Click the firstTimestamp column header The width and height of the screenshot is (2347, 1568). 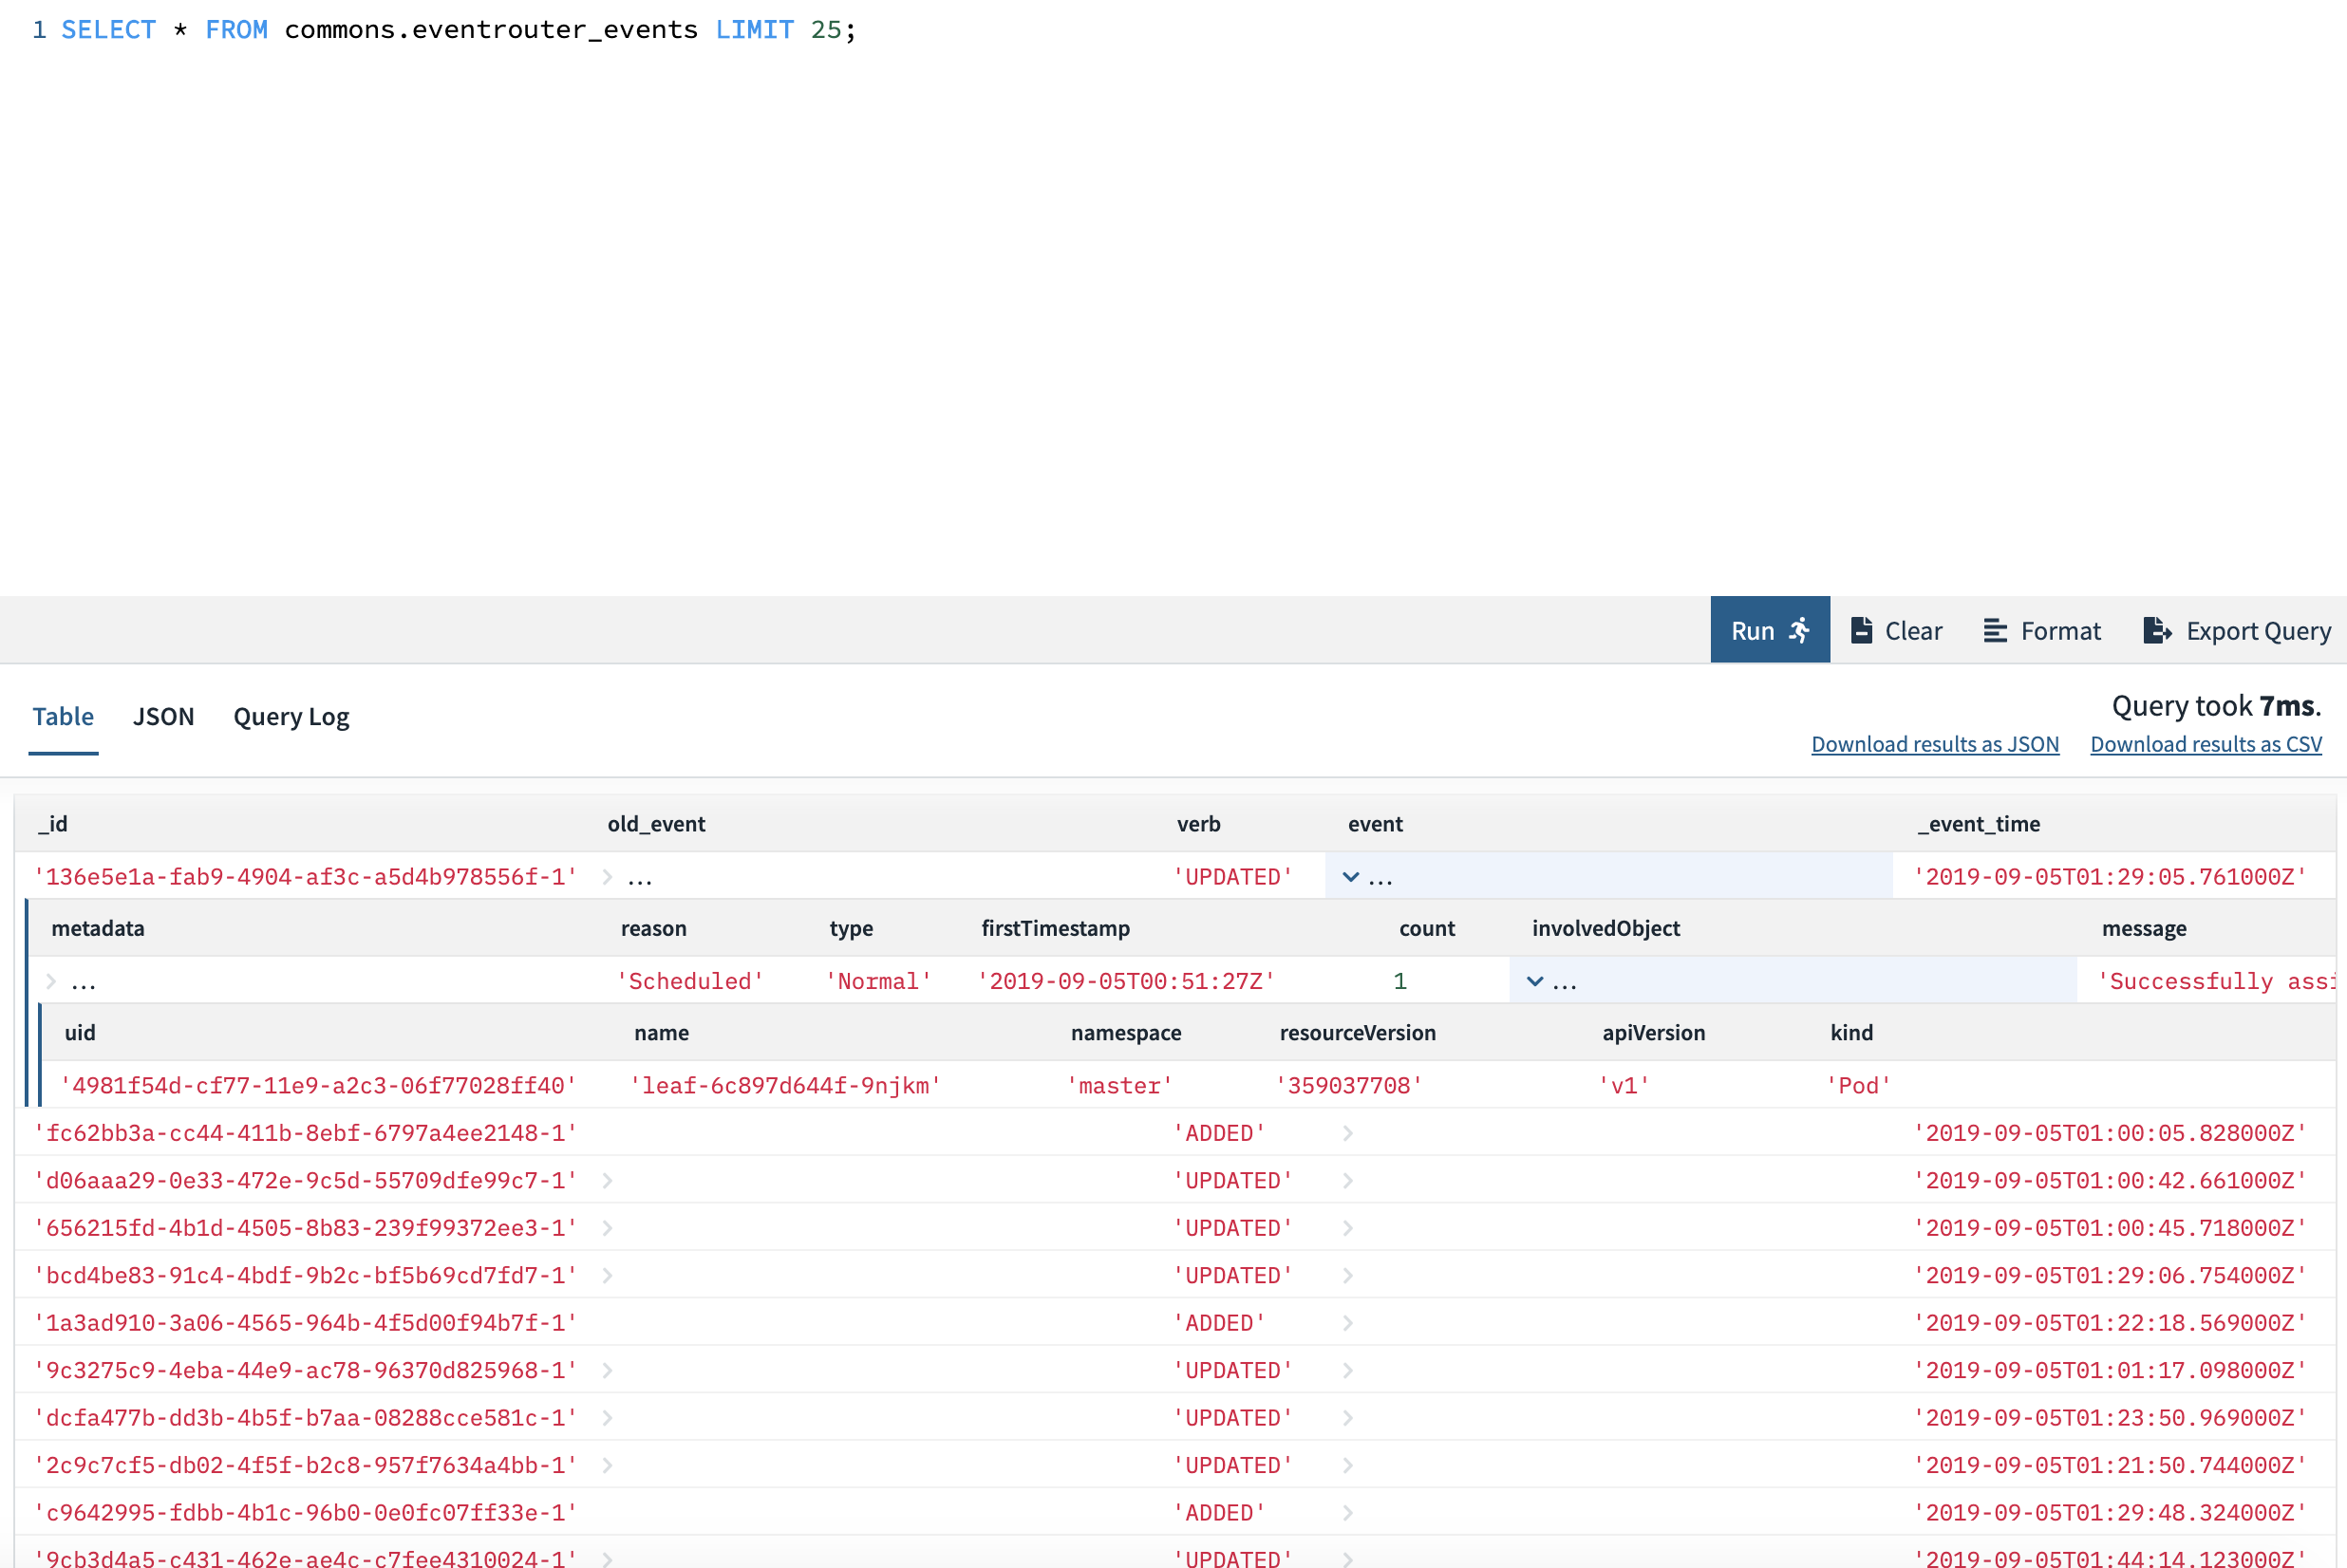pyautogui.click(x=1055, y=928)
